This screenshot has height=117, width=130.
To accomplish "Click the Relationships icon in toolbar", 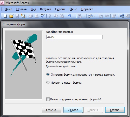I will (x=122, y=16).
